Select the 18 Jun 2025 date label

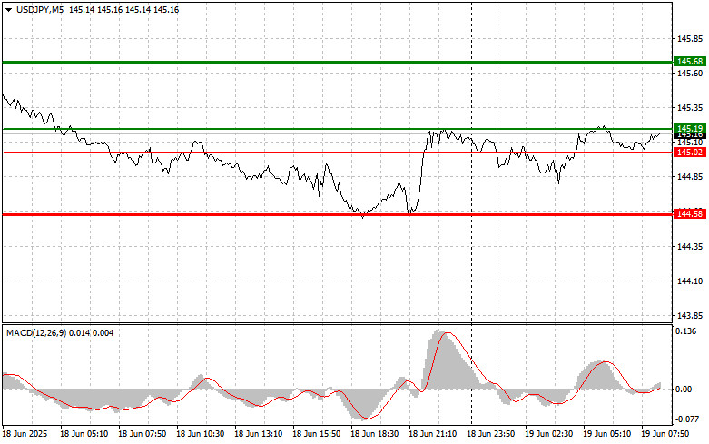point(26,435)
